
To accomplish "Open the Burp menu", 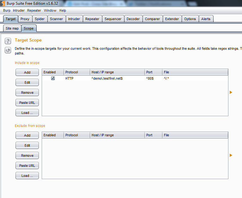I will [7, 10].
